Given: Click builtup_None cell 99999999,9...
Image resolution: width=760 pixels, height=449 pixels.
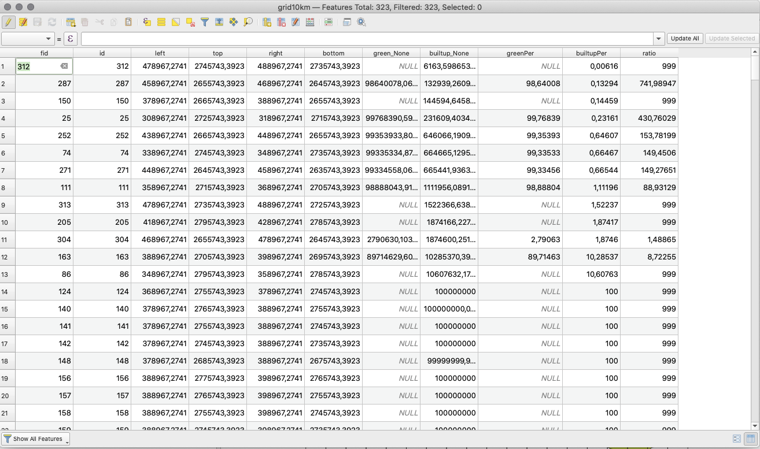Looking at the screenshot, I should coord(449,361).
